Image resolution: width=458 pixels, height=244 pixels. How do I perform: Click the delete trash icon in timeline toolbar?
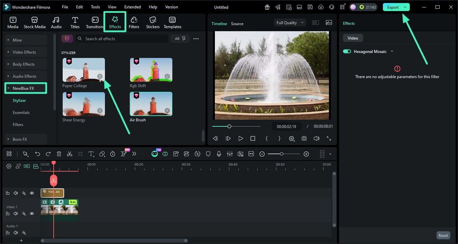click(x=59, y=154)
